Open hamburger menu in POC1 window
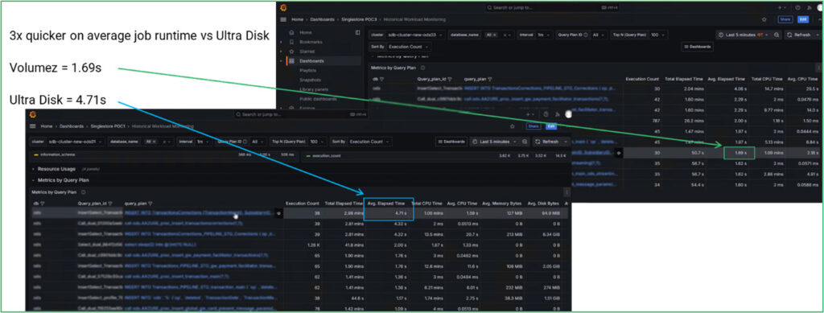Image resolution: width=824 pixels, height=313 pixels. click(x=32, y=126)
